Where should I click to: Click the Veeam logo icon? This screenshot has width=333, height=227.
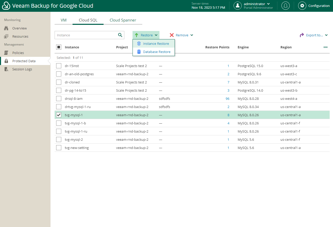(x=6, y=6)
